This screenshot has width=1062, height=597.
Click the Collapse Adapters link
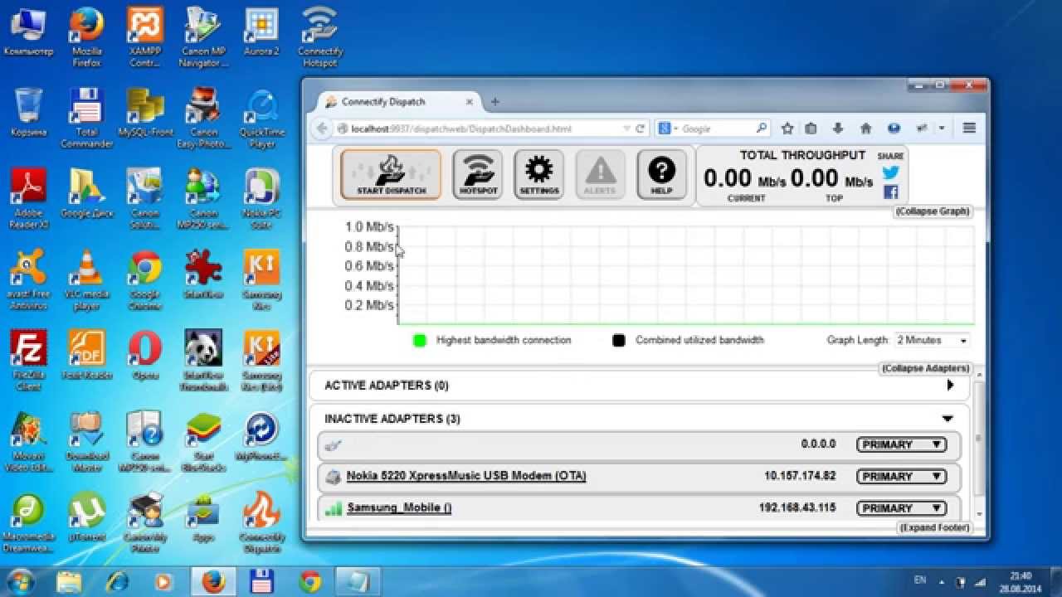(925, 368)
